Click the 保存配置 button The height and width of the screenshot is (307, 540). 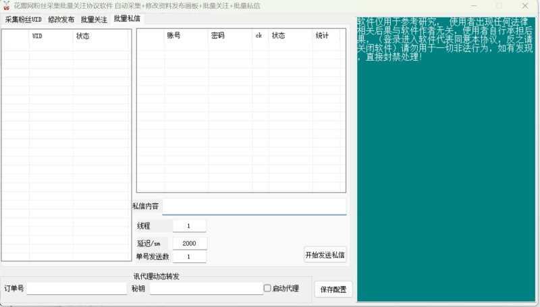(x=333, y=289)
